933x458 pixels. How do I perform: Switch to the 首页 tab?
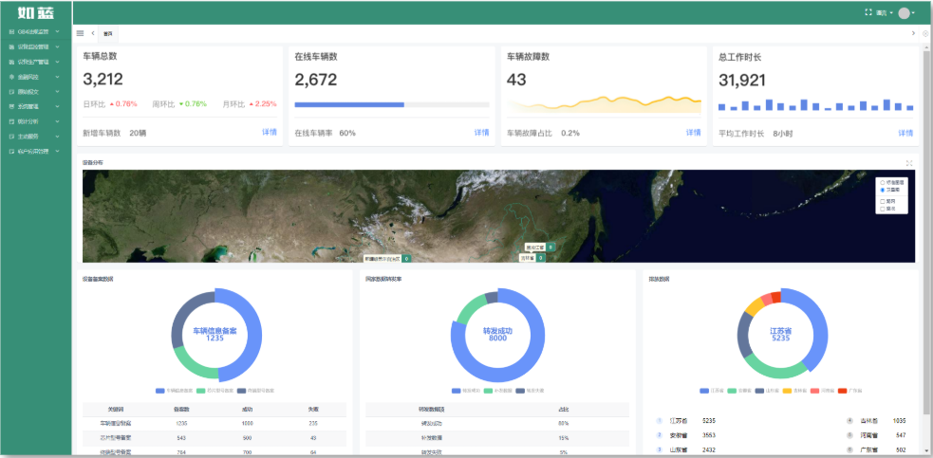coord(108,32)
